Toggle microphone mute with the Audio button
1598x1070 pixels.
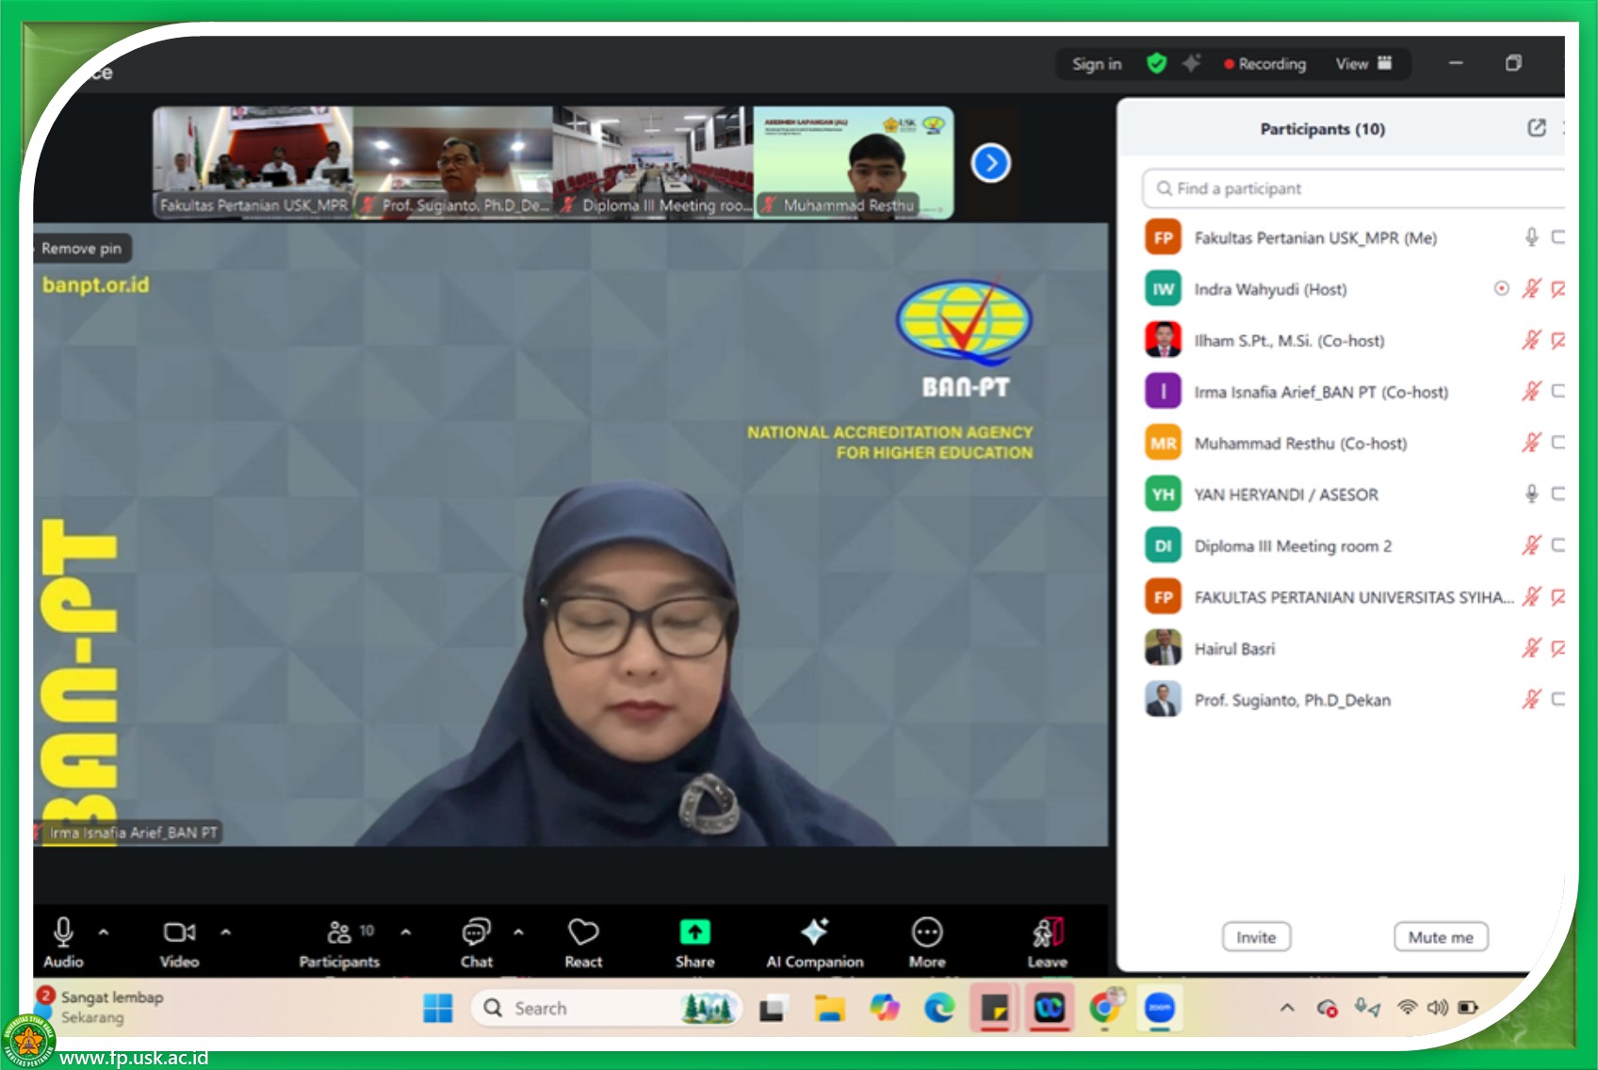click(x=63, y=943)
